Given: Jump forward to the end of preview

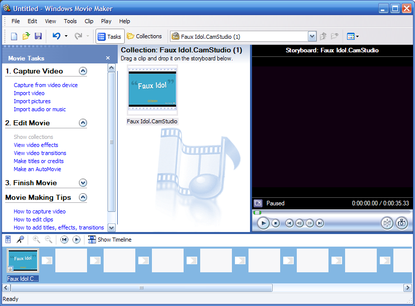Looking at the screenshot, I should point(320,223).
